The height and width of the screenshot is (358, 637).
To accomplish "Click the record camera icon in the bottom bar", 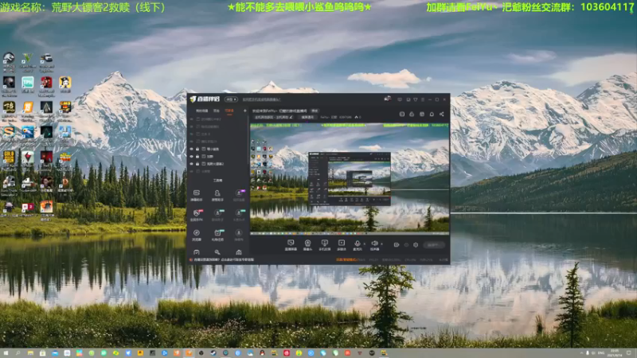I will [397, 245].
